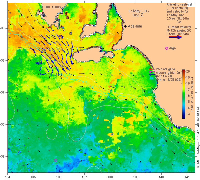200x180 pixels.
Task: Click the Argo float marker near 138°E 38.3°S
Action: coord(112,134)
